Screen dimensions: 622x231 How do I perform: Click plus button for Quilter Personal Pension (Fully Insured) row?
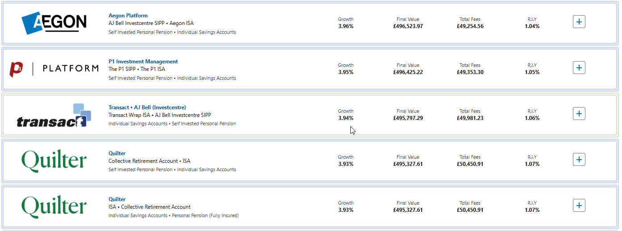[x=579, y=206]
